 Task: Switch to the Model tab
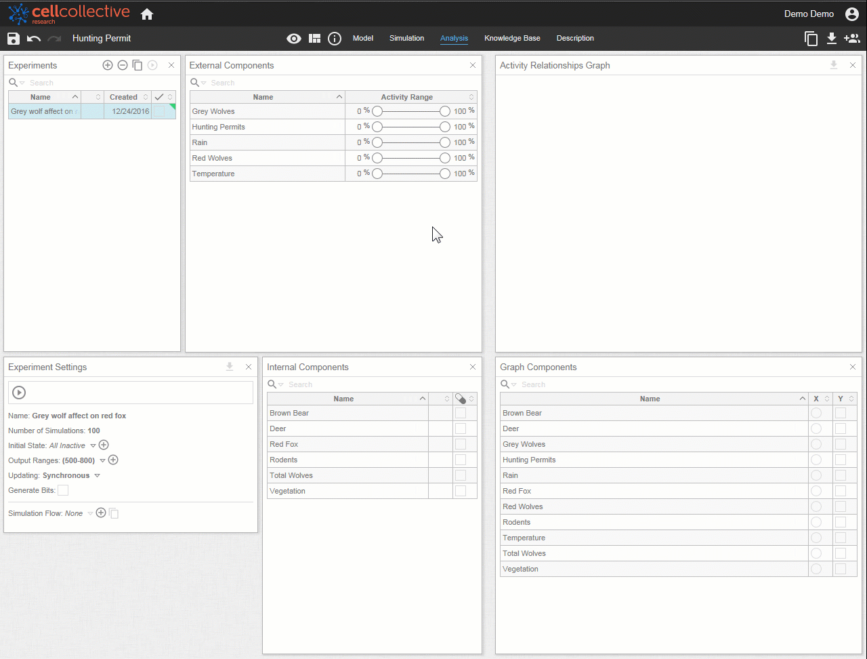[x=363, y=38]
